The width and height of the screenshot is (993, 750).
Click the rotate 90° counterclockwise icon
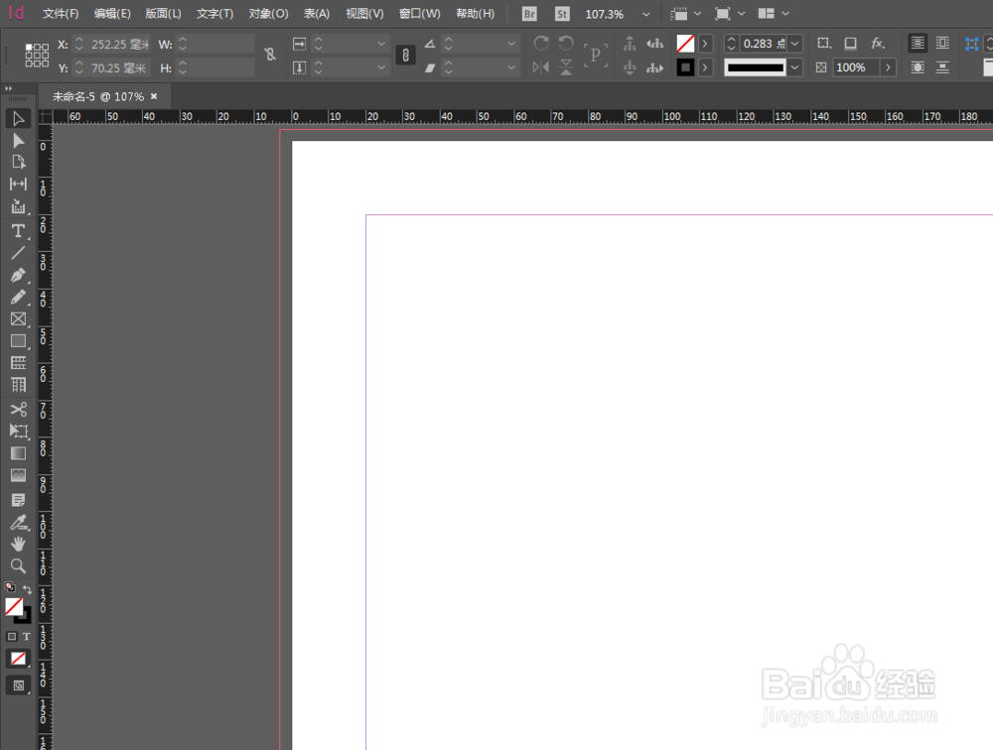(x=566, y=43)
